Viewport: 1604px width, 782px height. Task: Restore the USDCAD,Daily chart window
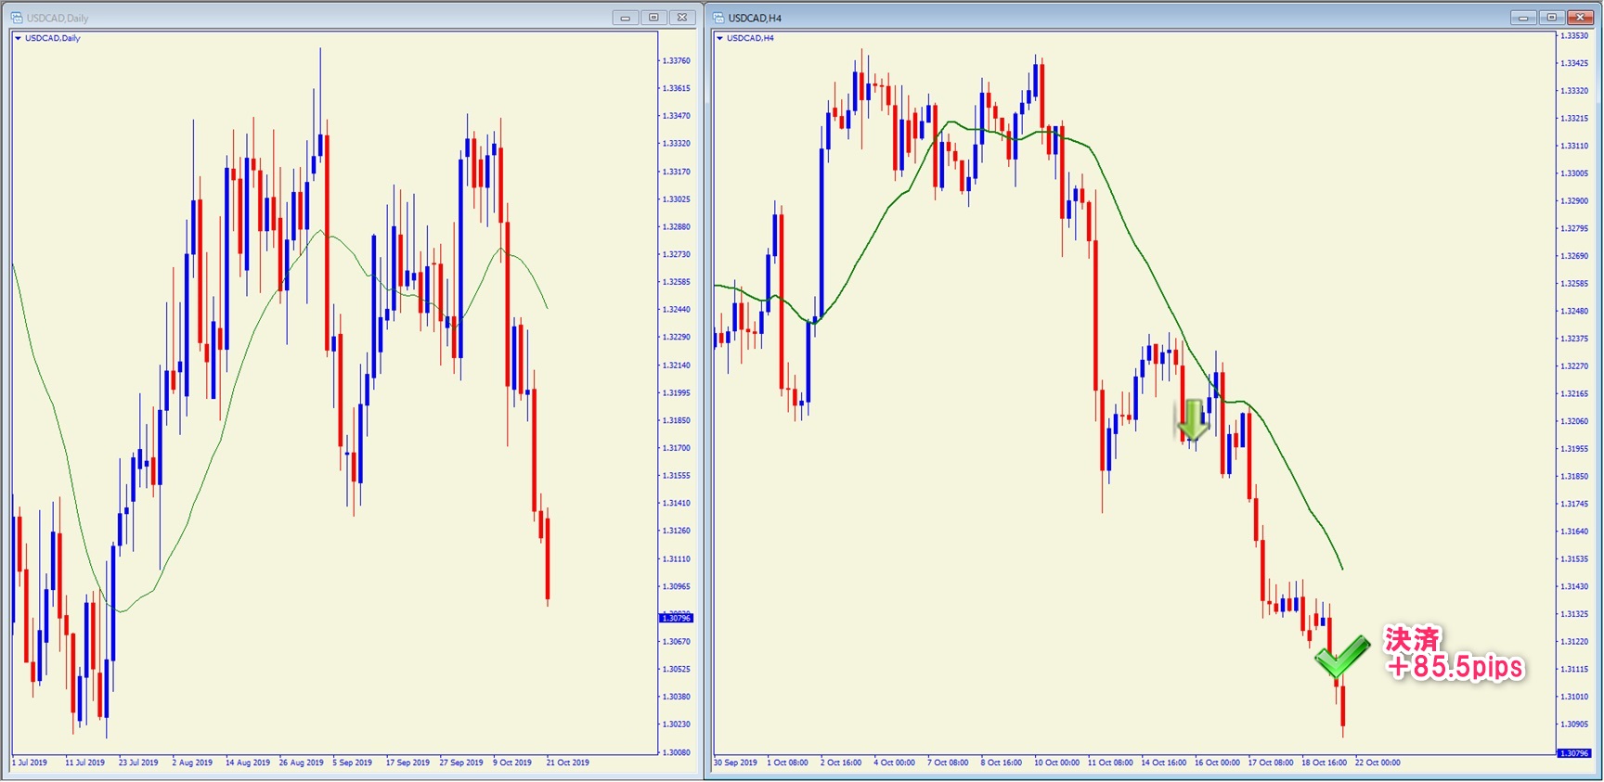pyautogui.click(x=653, y=18)
